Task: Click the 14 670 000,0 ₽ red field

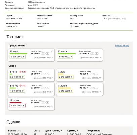Action: pos(17,106)
